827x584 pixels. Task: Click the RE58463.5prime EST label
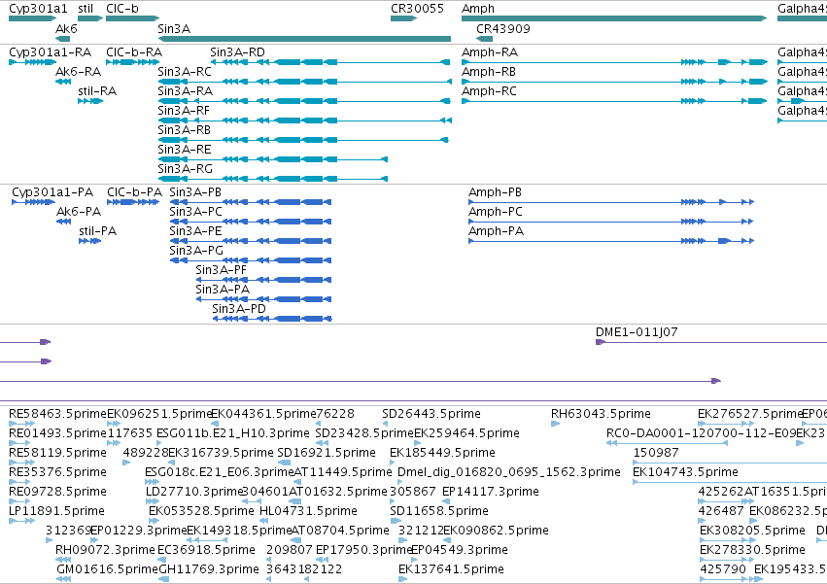click(57, 414)
